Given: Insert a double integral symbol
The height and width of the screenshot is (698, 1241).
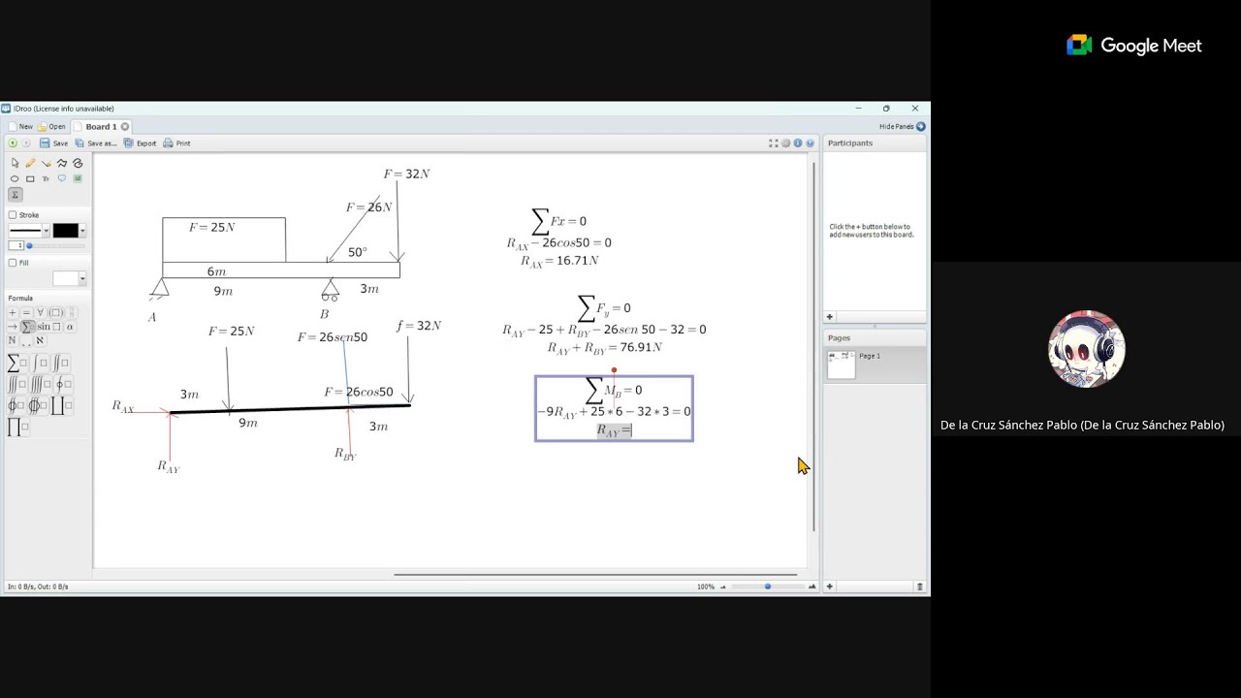Looking at the screenshot, I should point(61,363).
